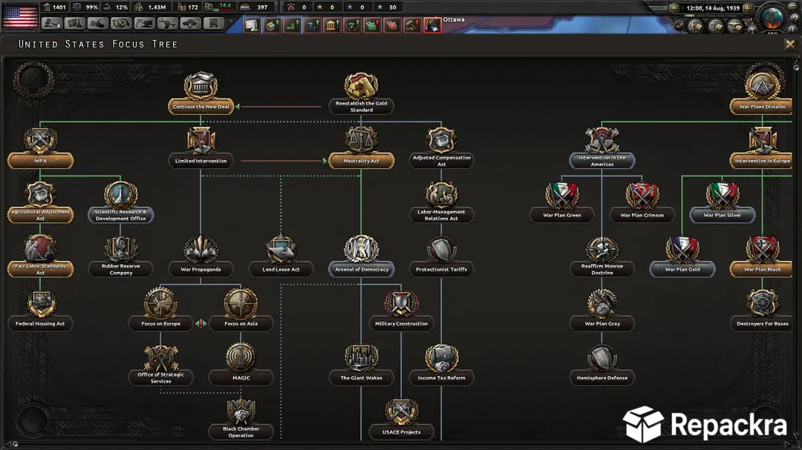Image resolution: width=802 pixels, height=450 pixels.
Task: Click the orange checkmark button under date
Action: 679,25
